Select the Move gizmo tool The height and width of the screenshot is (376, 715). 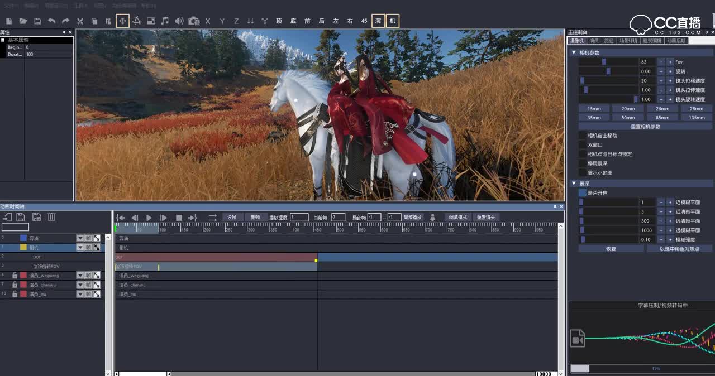point(122,21)
